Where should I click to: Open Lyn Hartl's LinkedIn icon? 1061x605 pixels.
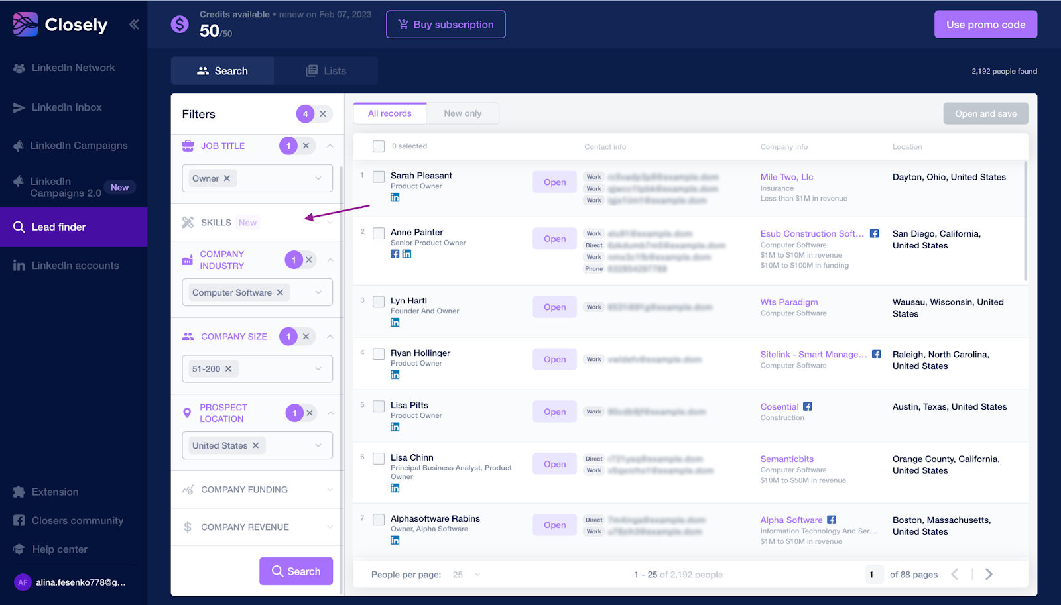pyautogui.click(x=395, y=323)
